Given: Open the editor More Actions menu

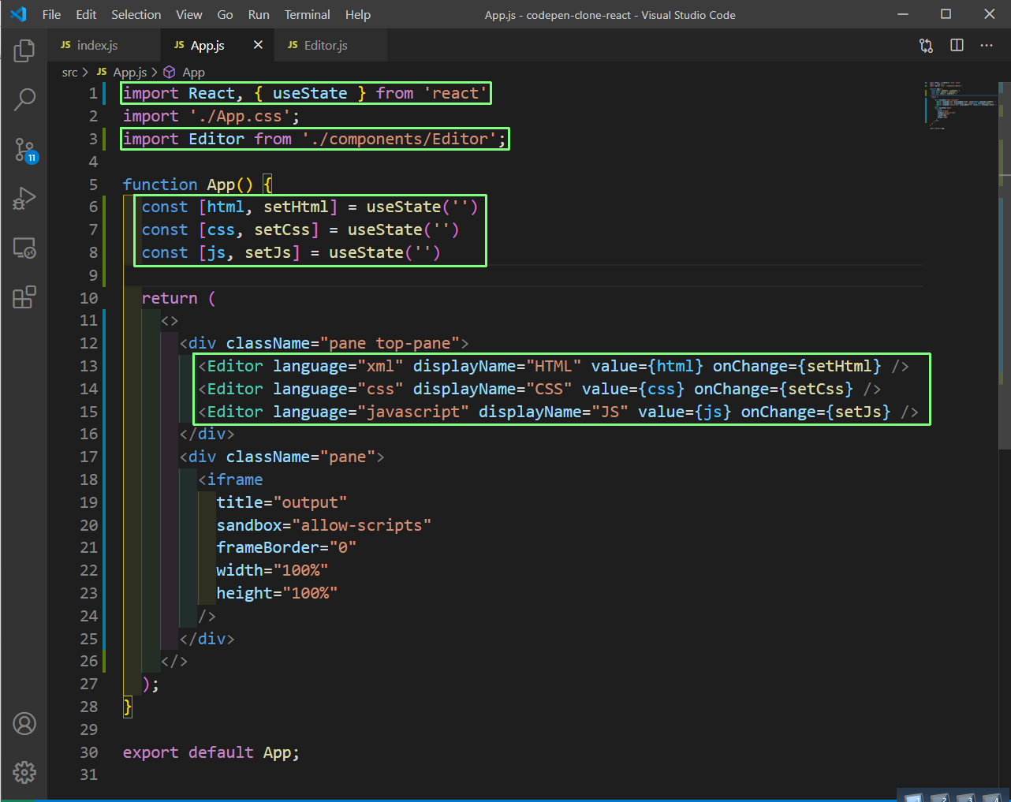Looking at the screenshot, I should (987, 46).
